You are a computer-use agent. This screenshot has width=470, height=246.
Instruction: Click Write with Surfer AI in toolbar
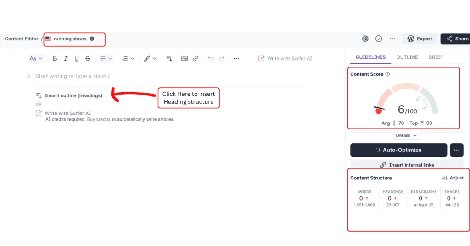[x=285, y=58]
